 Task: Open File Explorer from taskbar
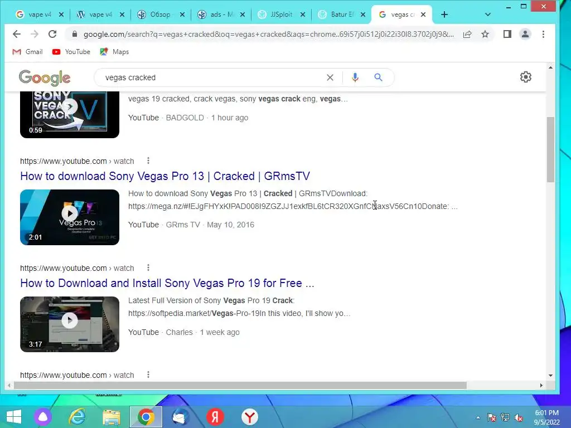click(112, 417)
